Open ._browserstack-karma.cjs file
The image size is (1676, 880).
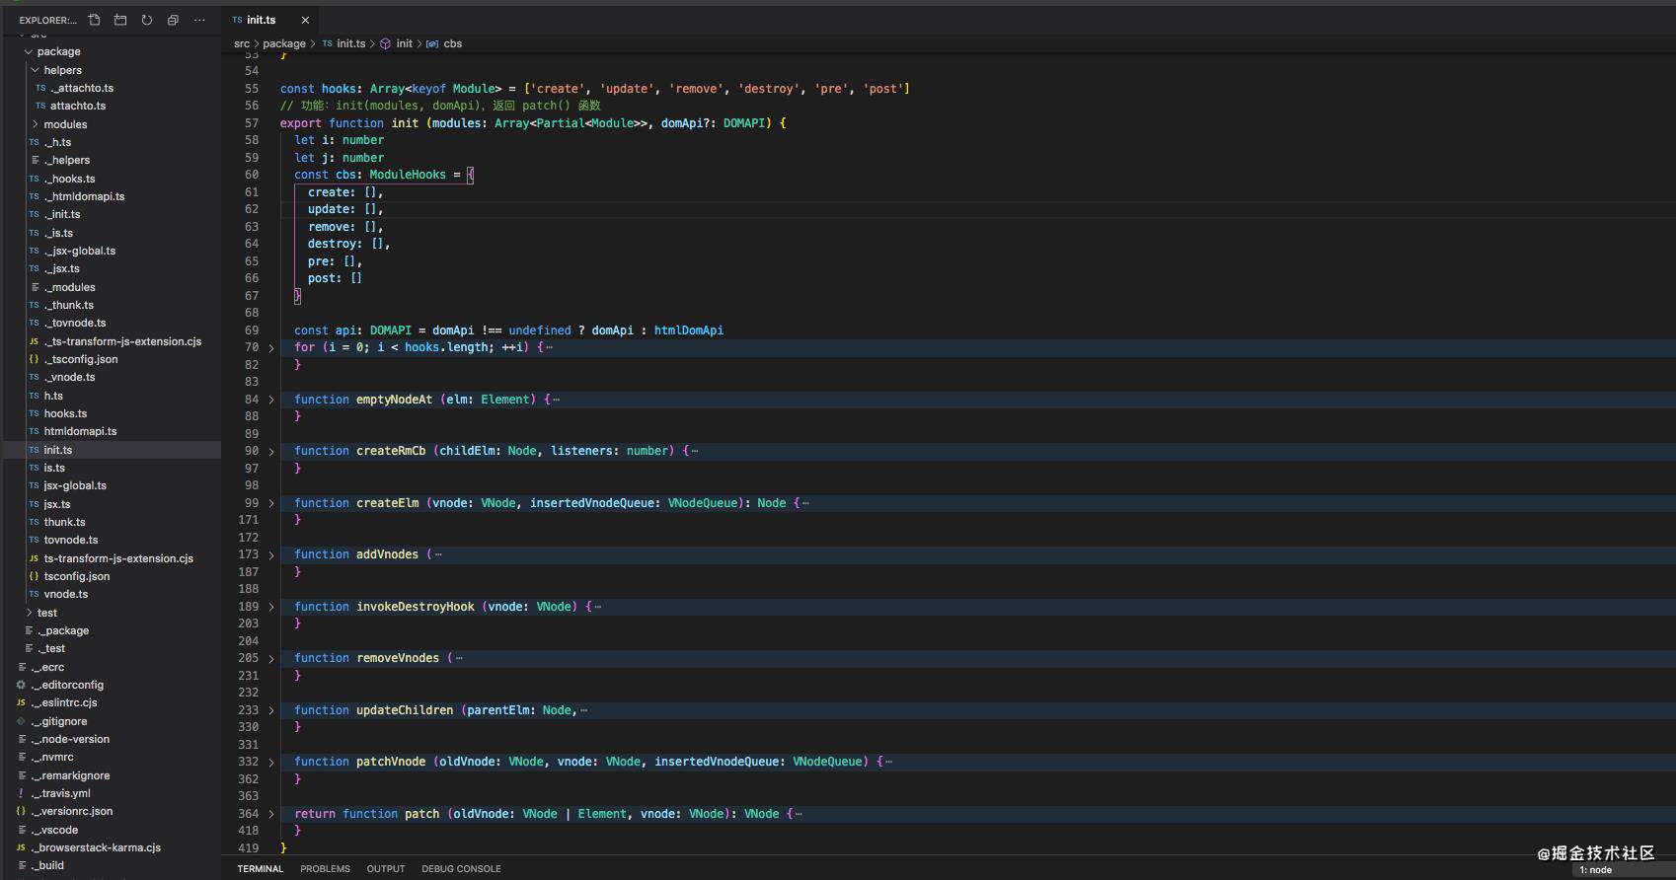pos(96,847)
